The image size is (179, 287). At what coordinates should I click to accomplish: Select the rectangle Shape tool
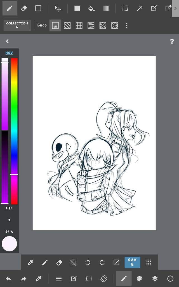(x=38, y=8)
